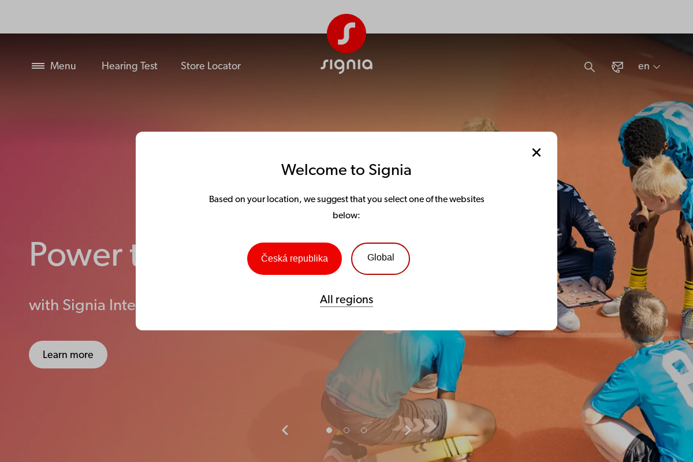
Task: Click the signia wordmark under logo
Action: [x=346, y=65]
